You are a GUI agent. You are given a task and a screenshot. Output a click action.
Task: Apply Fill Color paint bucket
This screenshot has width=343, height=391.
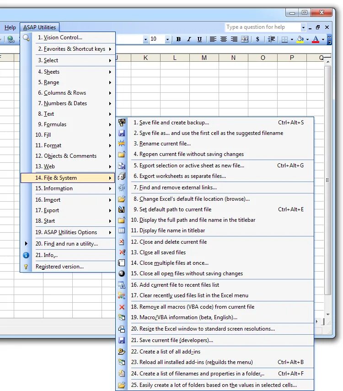[300, 39]
